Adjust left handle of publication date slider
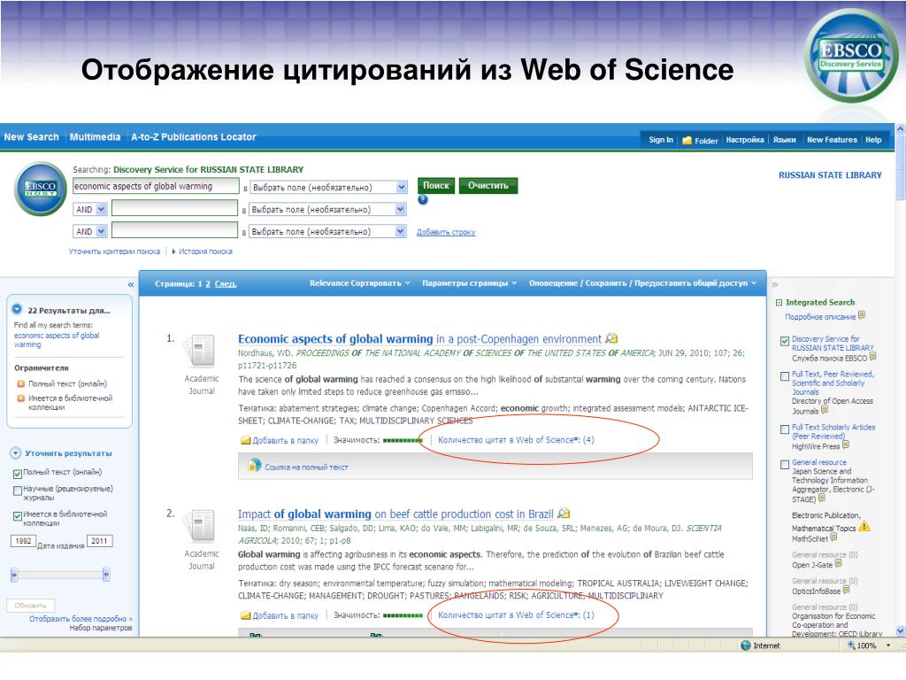 pyautogui.click(x=14, y=574)
